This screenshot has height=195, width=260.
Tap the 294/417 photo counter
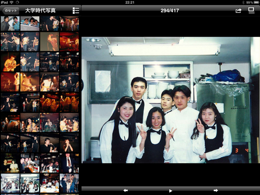coord(171,11)
